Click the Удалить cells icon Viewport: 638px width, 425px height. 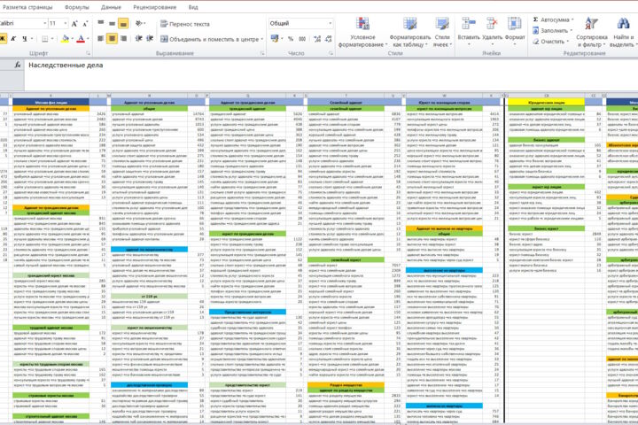[x=492, y=23]
